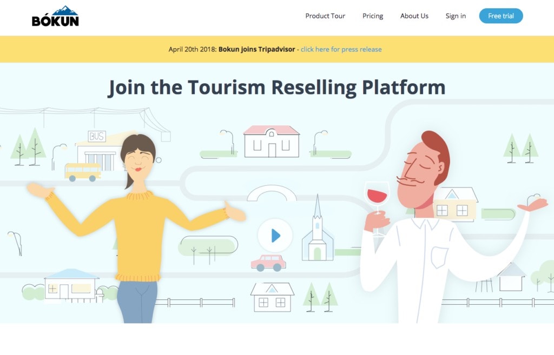The height and width of the screenshot is (355, 554).
Task: Play the promotional video
Action: click(x=275, y=235)
